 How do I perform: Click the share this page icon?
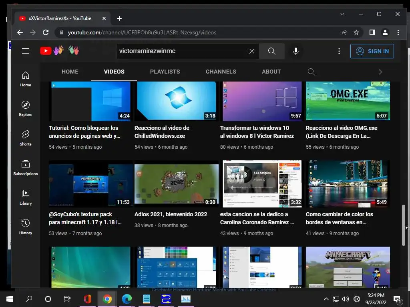pos(343,32)
